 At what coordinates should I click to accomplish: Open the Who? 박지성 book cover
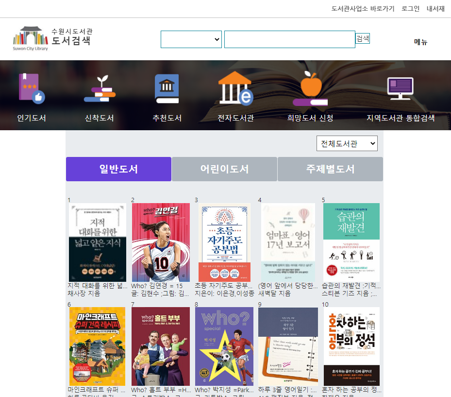pyautogui.click(x=224, y=346)
